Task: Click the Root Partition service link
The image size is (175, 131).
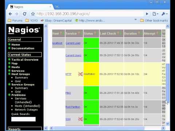Action: pos(73,107)
